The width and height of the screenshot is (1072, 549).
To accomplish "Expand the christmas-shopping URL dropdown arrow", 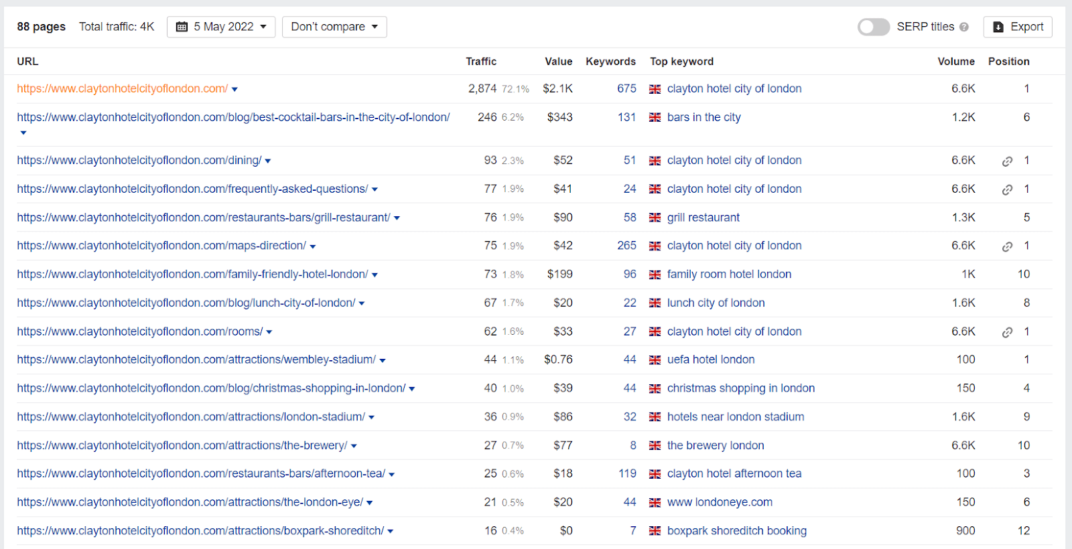I will 412,389.
